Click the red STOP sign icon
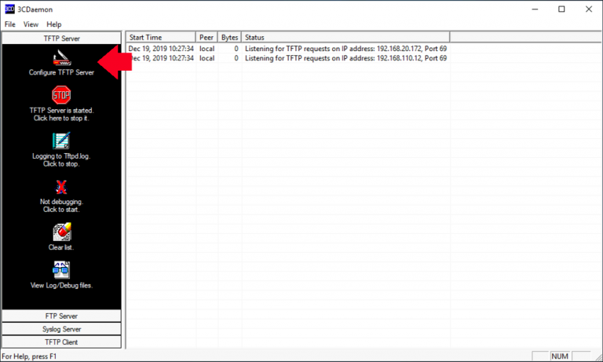Viewport: 603px width, 362px height. (61, 95)
